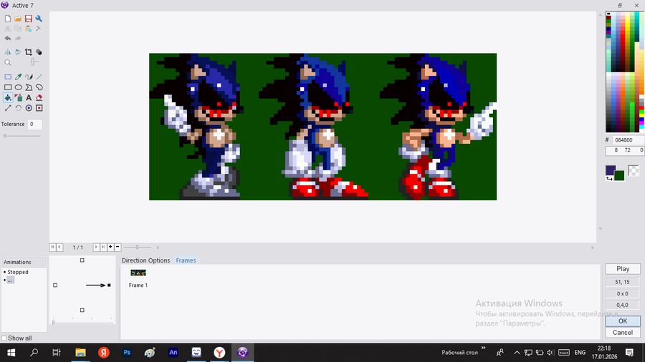Go to next frame button
The height and width of the screenshot is (362, 645).
pyautogui.click(x=96, y=247)
